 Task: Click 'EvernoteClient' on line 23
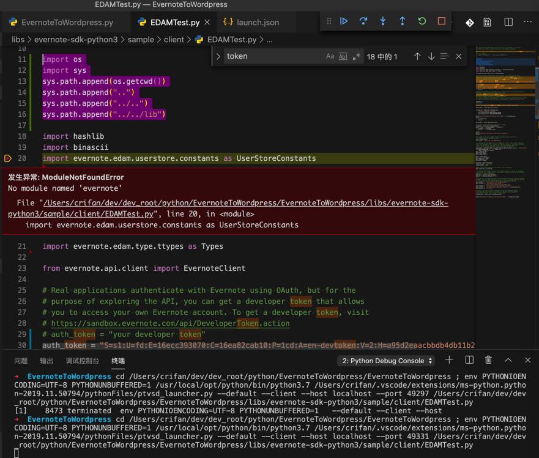click(214, 268)
